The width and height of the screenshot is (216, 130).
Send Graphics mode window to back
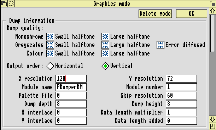point(4,4)
